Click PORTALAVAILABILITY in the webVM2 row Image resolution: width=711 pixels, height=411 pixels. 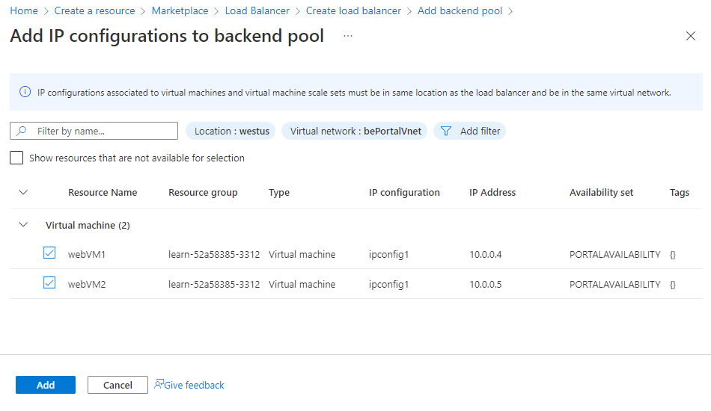(615, 284)
